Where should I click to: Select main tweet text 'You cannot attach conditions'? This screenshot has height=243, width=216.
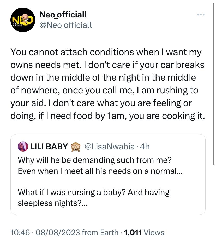72,52
